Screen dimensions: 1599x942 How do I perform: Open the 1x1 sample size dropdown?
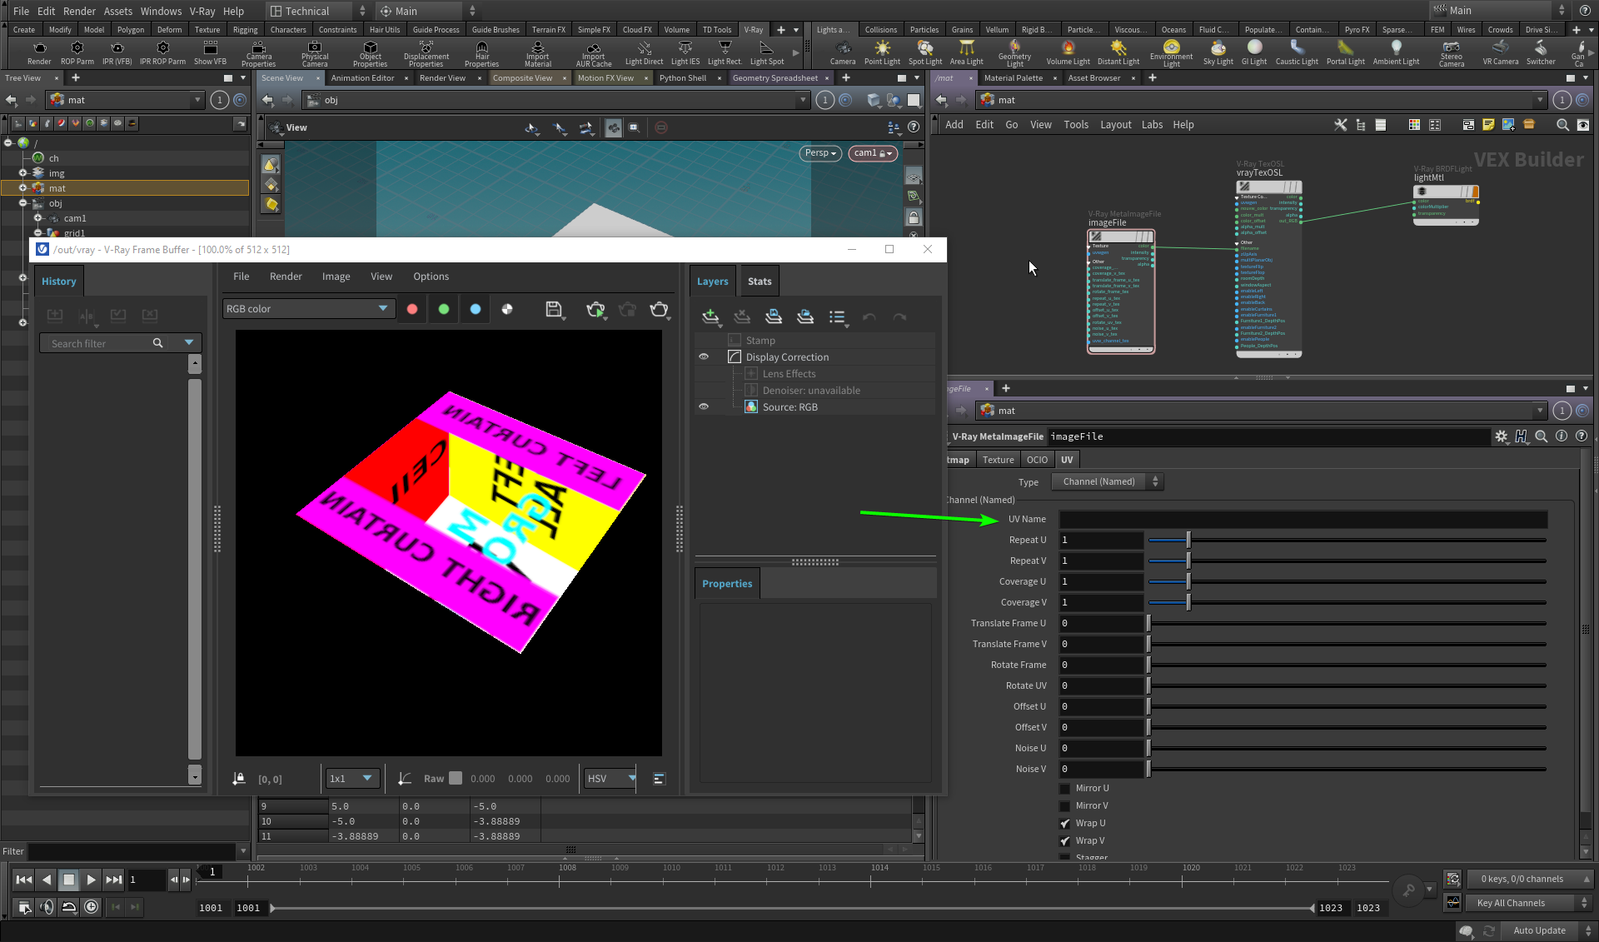[x=353, y=779]
